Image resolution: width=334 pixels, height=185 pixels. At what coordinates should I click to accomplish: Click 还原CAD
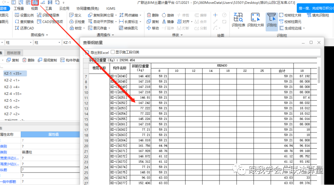tap(24, 28)
